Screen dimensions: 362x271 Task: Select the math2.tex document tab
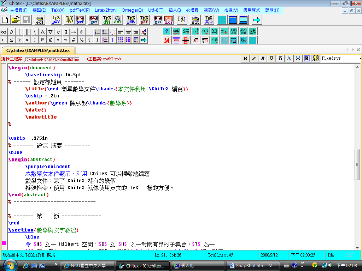point(38,50)
